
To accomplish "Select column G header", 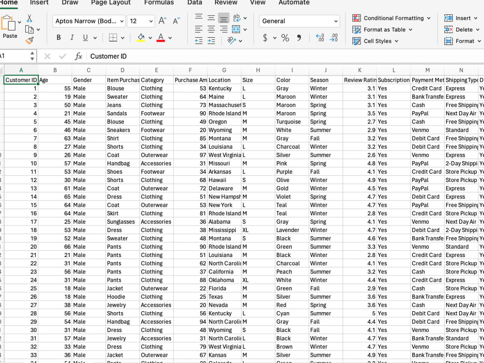I will 224,70.
